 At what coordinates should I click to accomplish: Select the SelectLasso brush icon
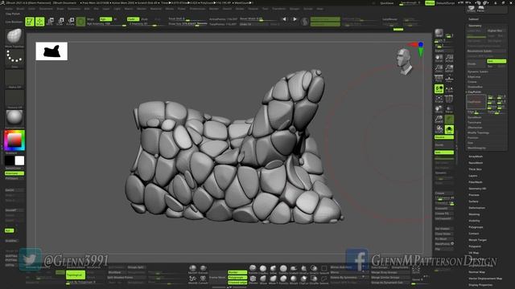[324, 279]
